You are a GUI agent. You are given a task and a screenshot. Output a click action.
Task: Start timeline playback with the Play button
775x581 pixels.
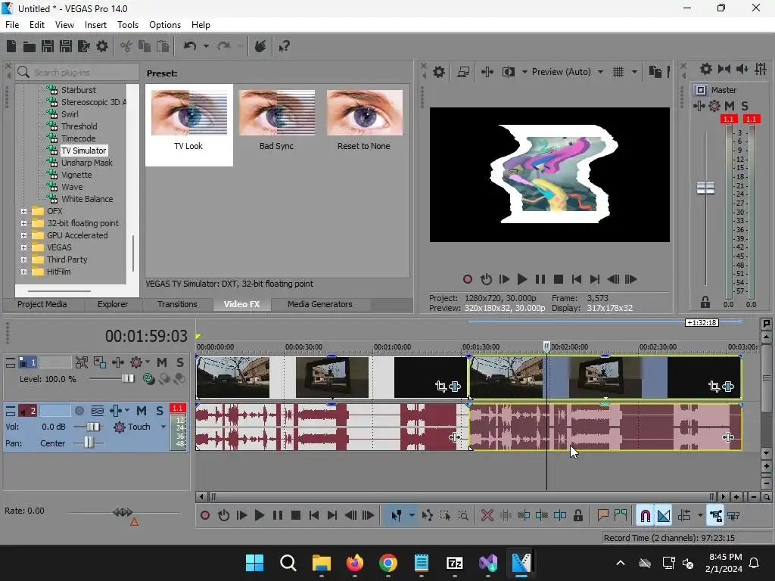point(259,516)
